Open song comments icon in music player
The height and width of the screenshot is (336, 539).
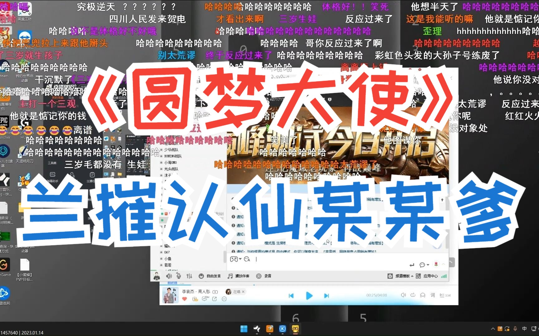coord(205,299)
